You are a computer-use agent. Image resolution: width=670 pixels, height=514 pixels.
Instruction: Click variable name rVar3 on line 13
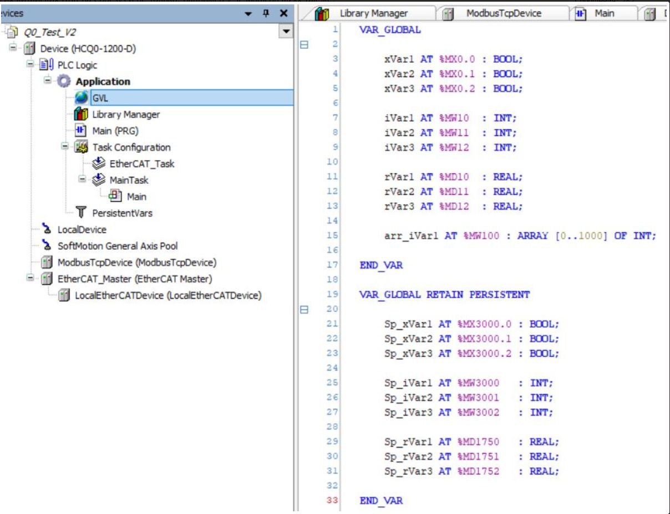click(399, 207)
